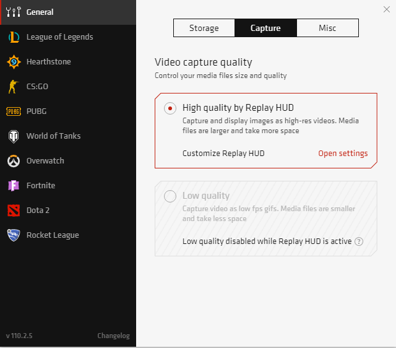Open Hearthstone settings
This screenshot has width=396, height=348.
point(68,62)
